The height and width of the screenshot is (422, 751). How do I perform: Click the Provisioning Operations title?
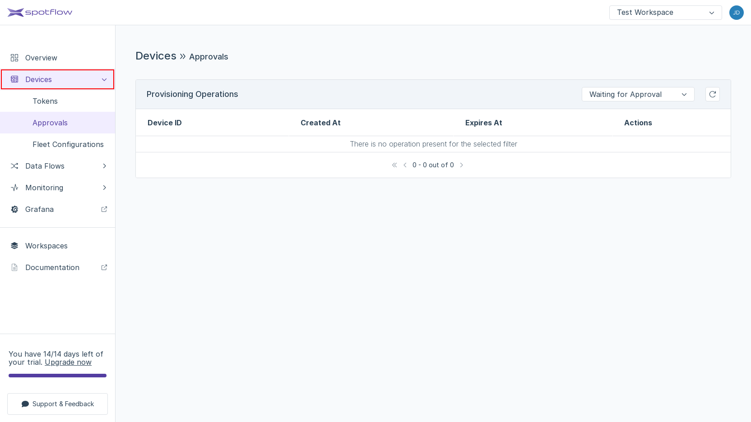point(192,94)
